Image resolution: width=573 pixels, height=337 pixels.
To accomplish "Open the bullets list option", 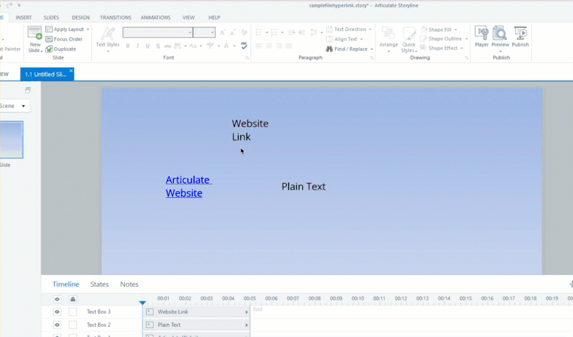I will (x=262, y=33).
